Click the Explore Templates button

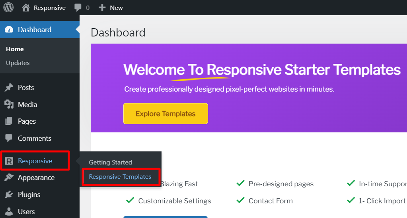pyautogui.click(x=166, y=113)
